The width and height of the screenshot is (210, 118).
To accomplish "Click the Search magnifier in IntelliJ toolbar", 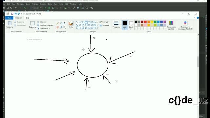I will 87,8.
